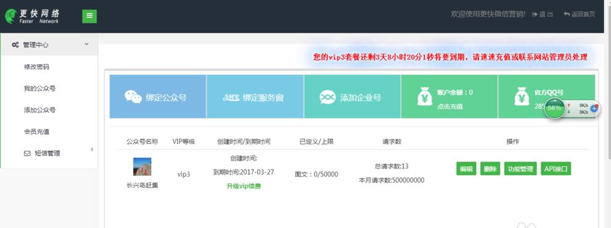Click the 删除 button for 长兴岛赶集
Screen dimensions: 611x228
tap(490, 169)
